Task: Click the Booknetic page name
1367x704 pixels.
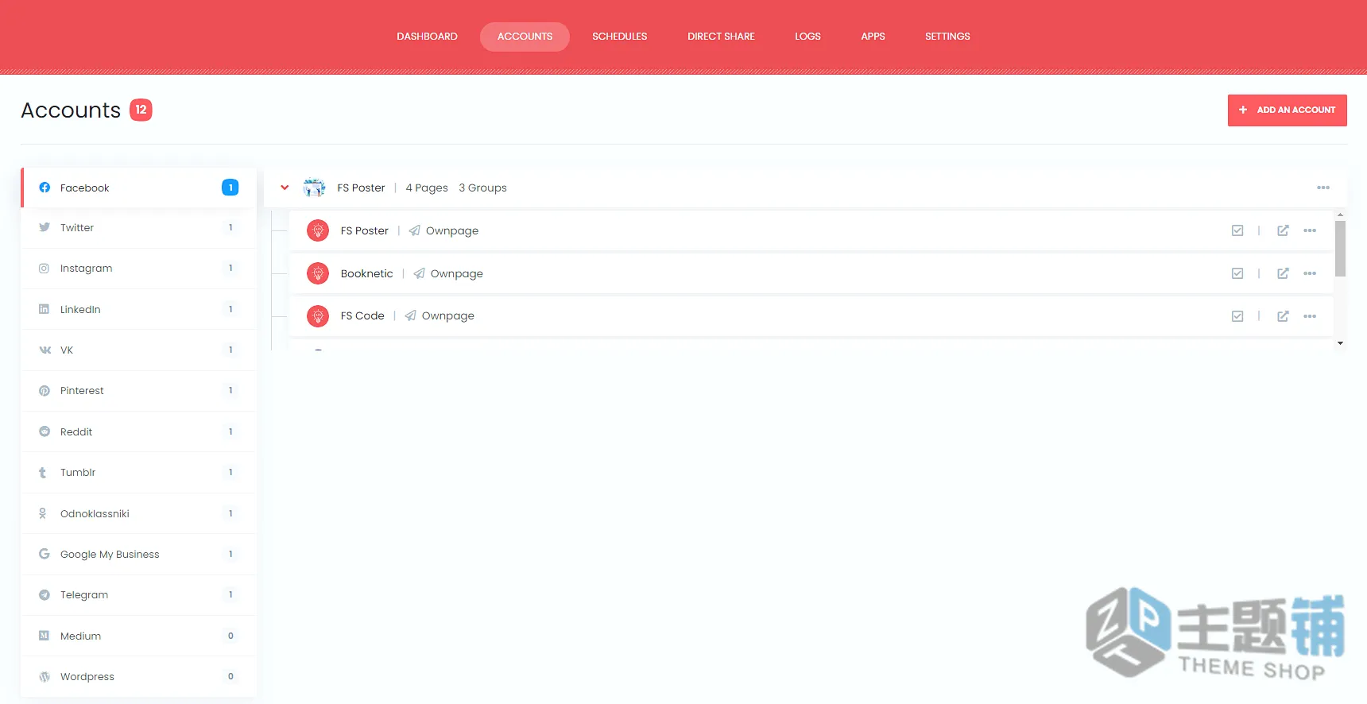Action: coord(366,273)
